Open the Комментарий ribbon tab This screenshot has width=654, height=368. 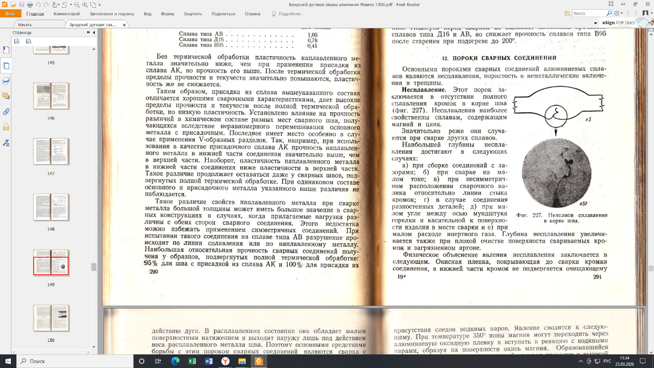[x=68, y=14]
